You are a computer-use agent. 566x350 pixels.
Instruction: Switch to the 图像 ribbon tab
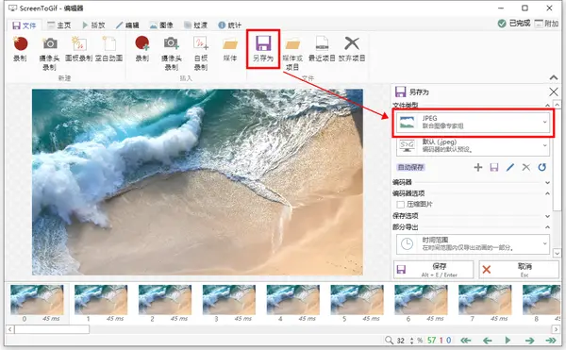(x=161, y=25)
